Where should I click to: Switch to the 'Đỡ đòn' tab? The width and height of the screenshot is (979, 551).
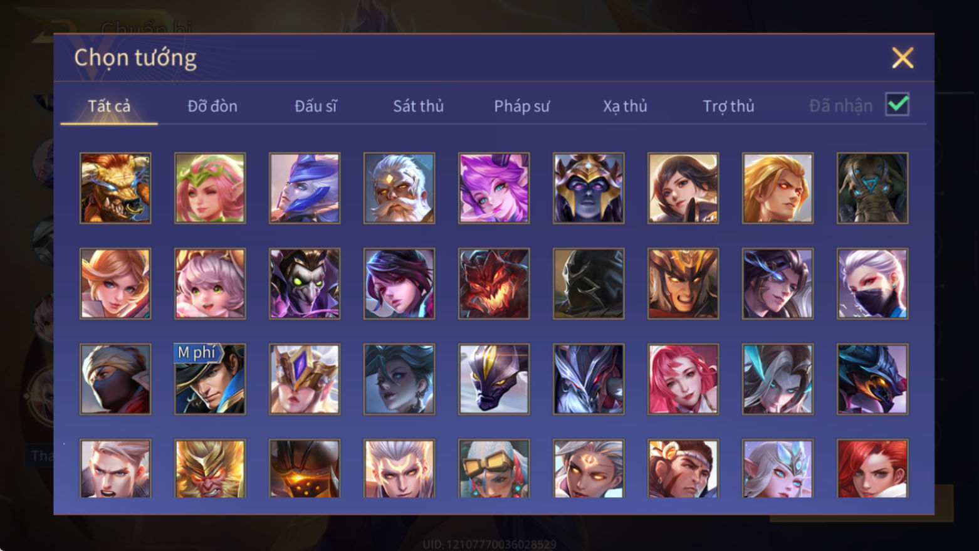pyautogui.click(x=212, y=106)
